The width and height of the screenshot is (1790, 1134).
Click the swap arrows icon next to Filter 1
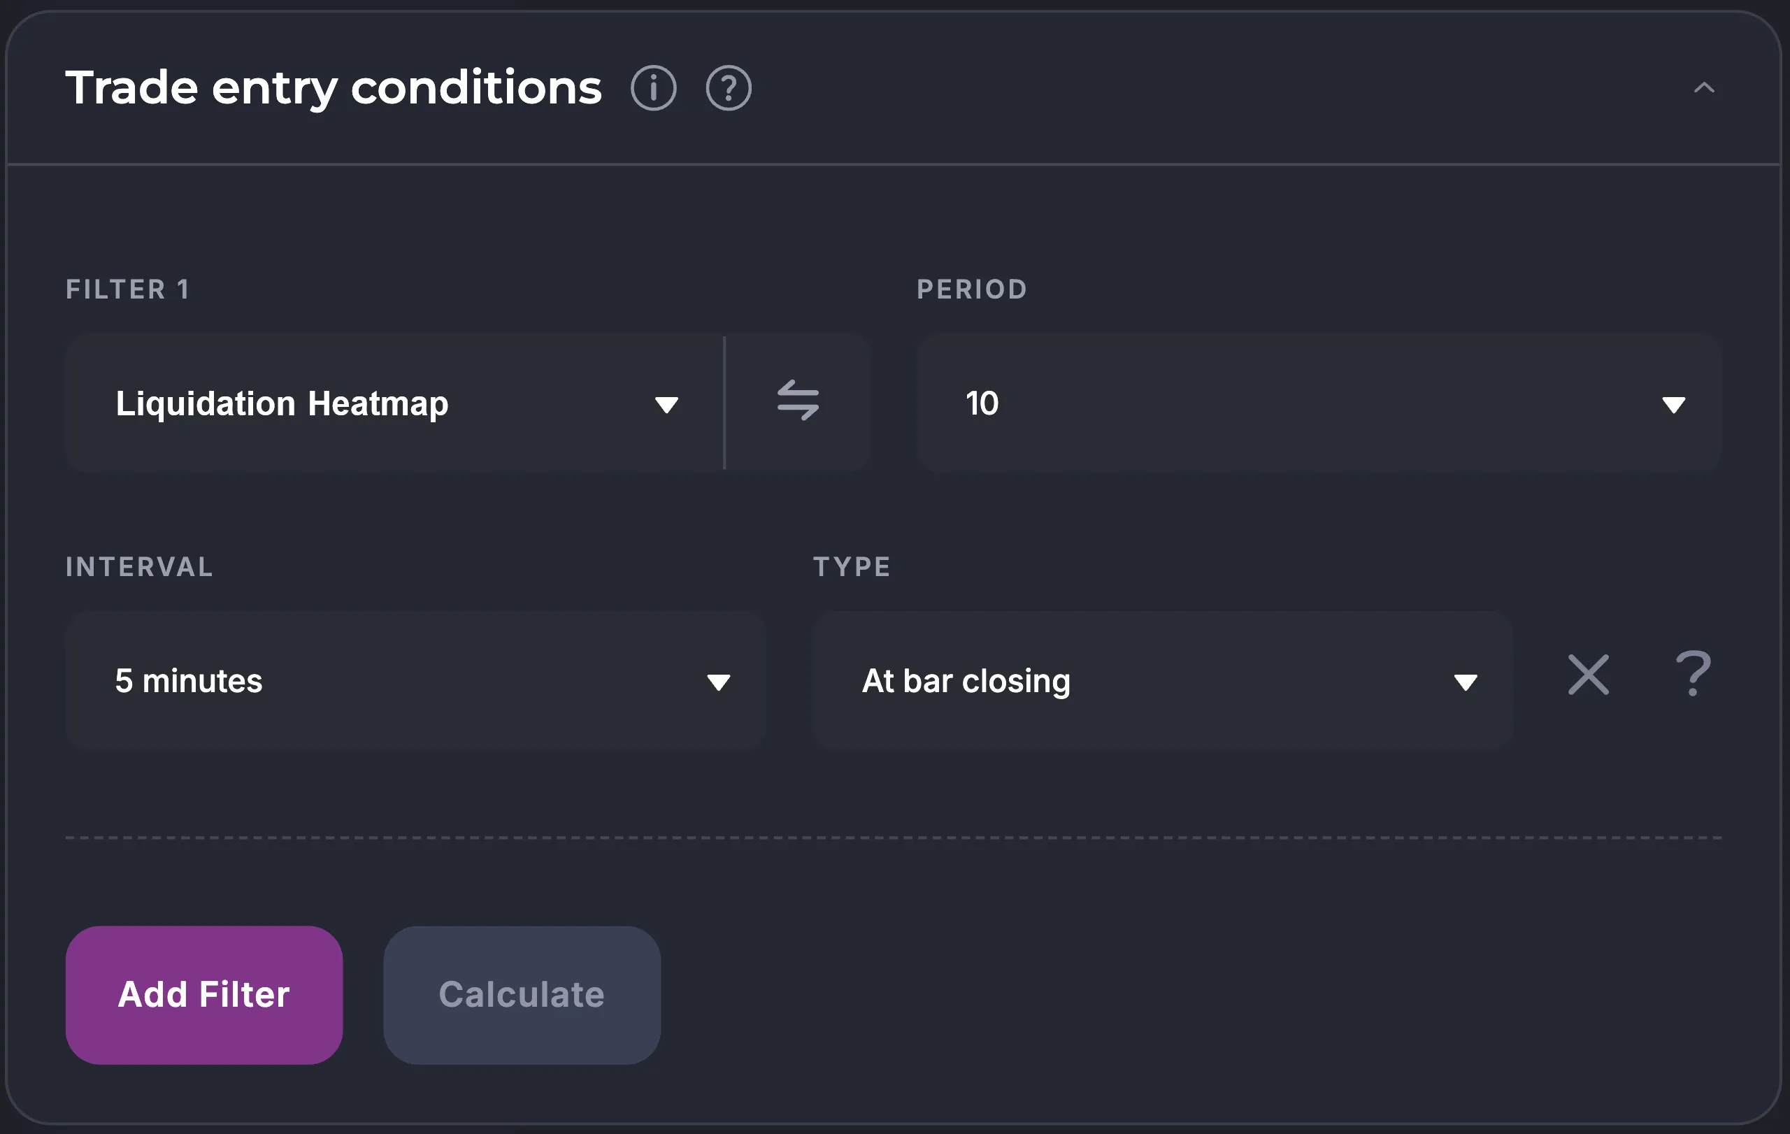coord(798,403)
